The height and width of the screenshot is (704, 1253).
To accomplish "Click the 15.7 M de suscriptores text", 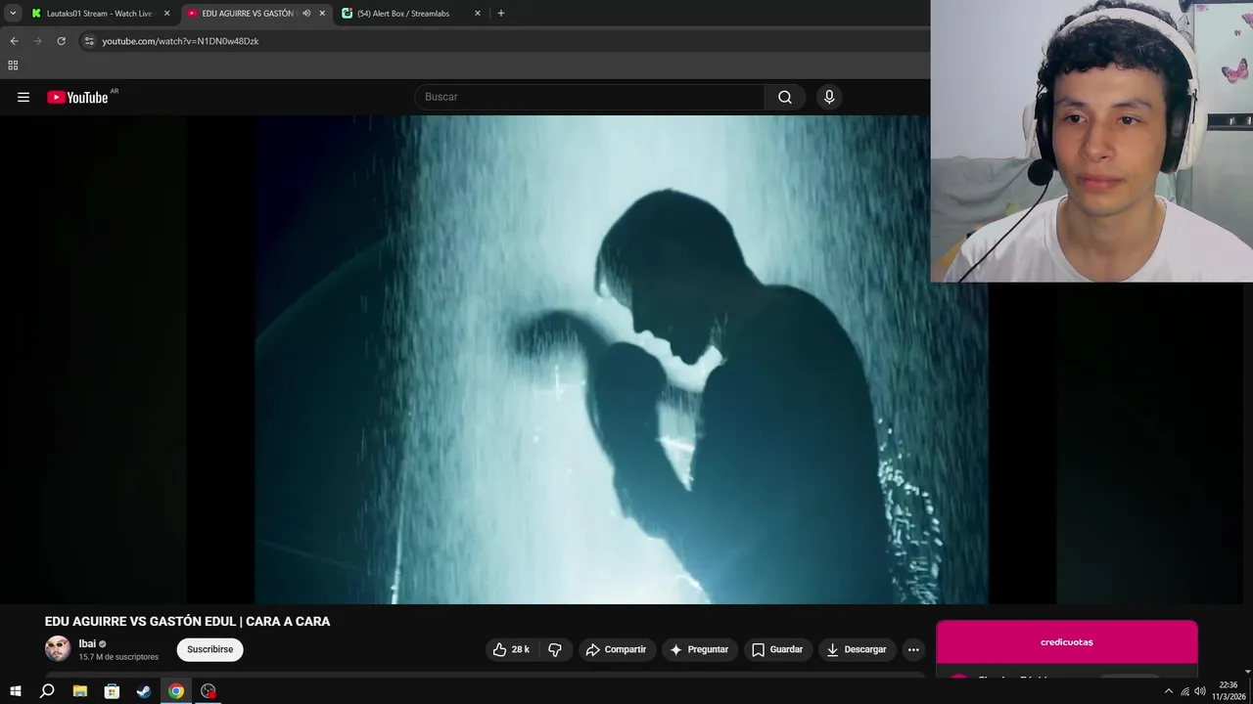I will tap(118, 657).
